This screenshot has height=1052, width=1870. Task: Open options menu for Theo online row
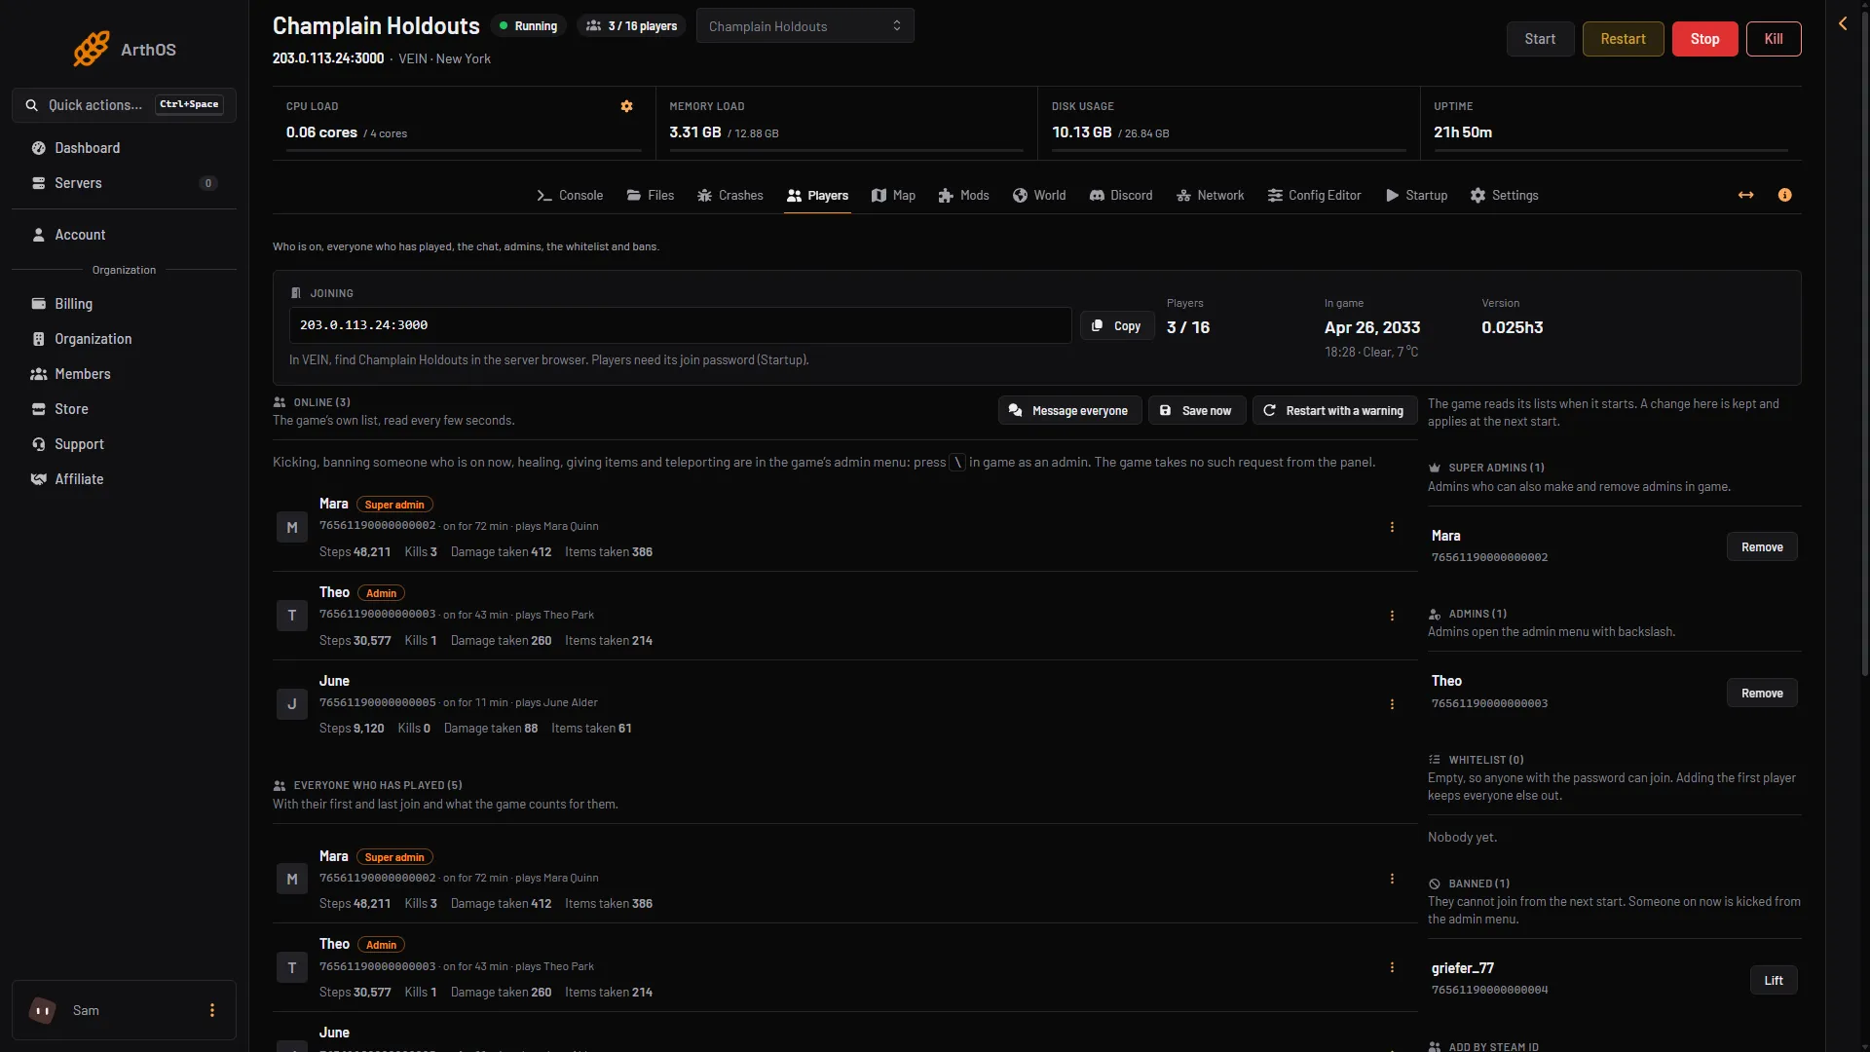click(x=1392, y=616)
